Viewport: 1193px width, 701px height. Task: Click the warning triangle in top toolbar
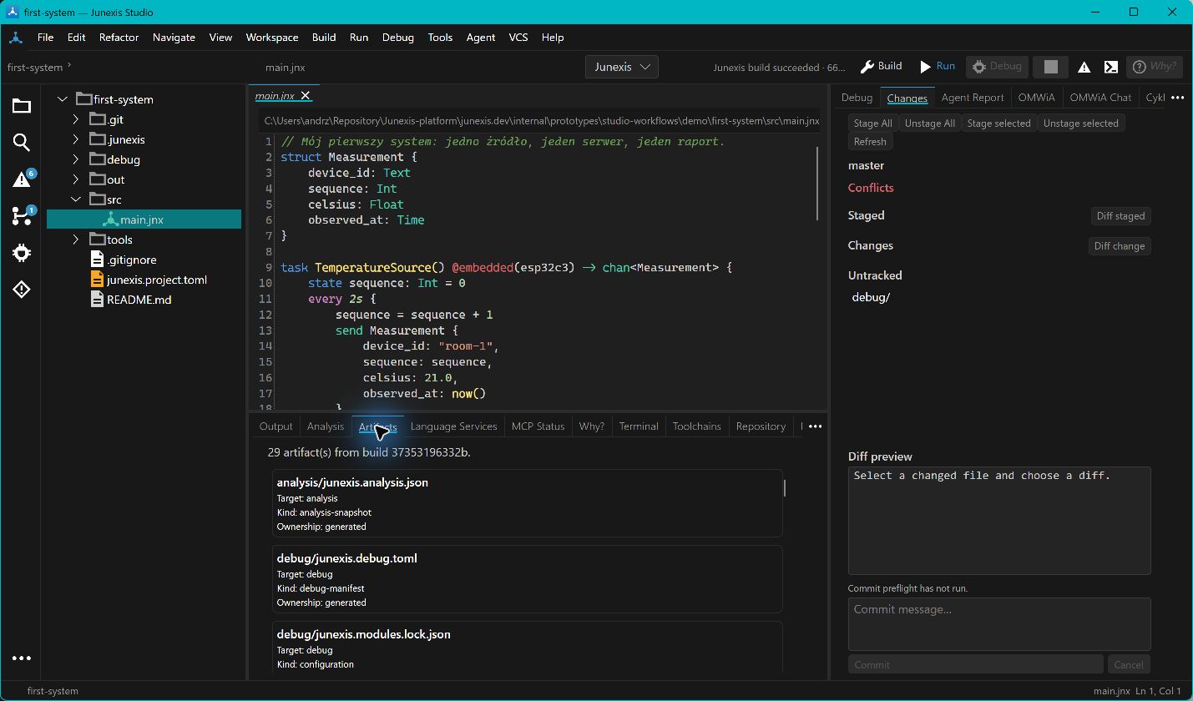click(1084, 67)
